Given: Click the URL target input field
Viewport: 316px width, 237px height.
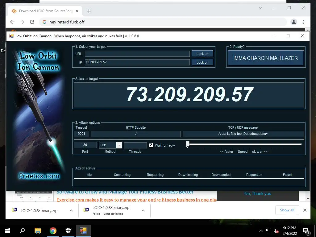Looking at the screenshot, I should tap(137, 54).
